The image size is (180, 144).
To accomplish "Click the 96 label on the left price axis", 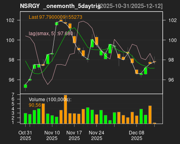I will 12,80.
